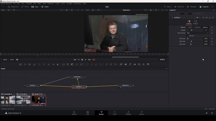This screenshot has width=216, height=121.
Task: Open Inspector panel options menu
Action: (x=214, y=10)
